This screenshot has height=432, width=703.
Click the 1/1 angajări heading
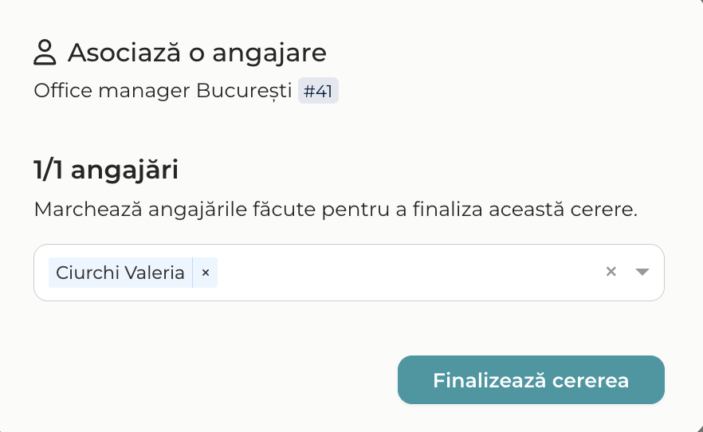pyautogui.click(x=106, y=171)
